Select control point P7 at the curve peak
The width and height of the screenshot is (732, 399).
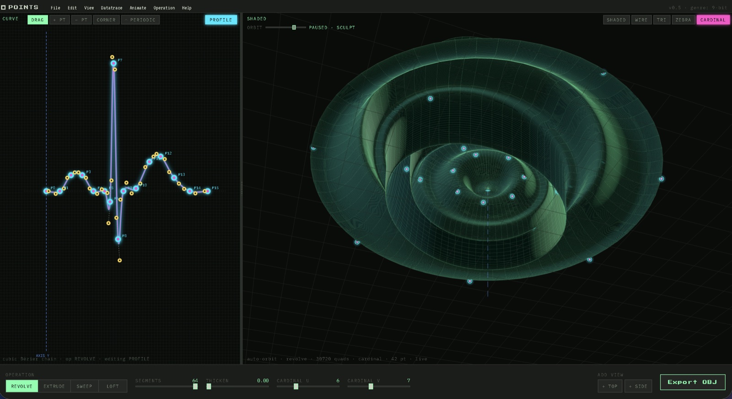coord(113,63)
